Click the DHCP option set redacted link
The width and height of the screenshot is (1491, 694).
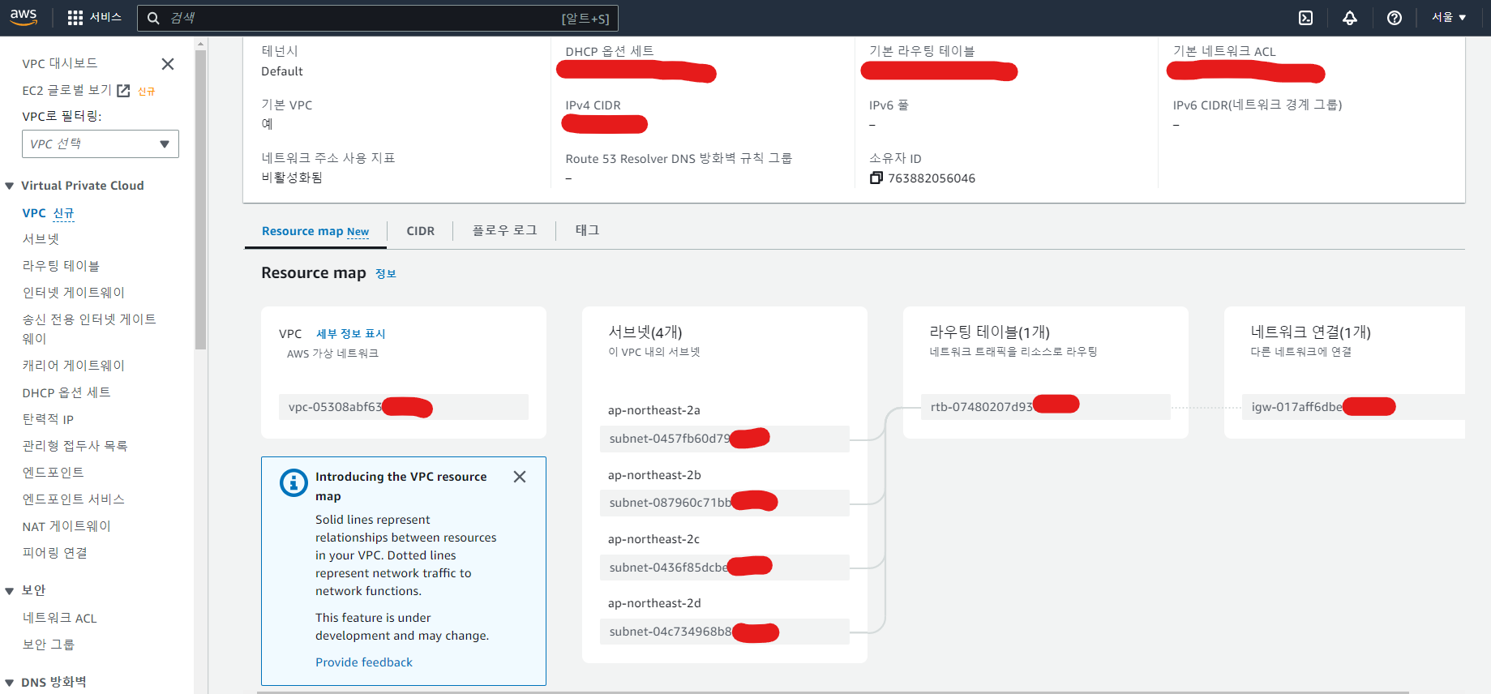(636, 72)
